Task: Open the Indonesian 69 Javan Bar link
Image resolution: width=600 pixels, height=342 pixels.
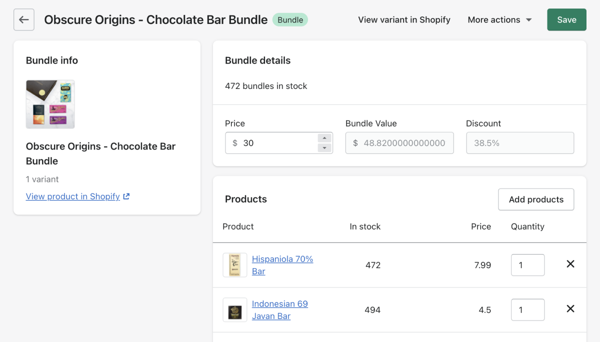Action: (x=280, y=310)
